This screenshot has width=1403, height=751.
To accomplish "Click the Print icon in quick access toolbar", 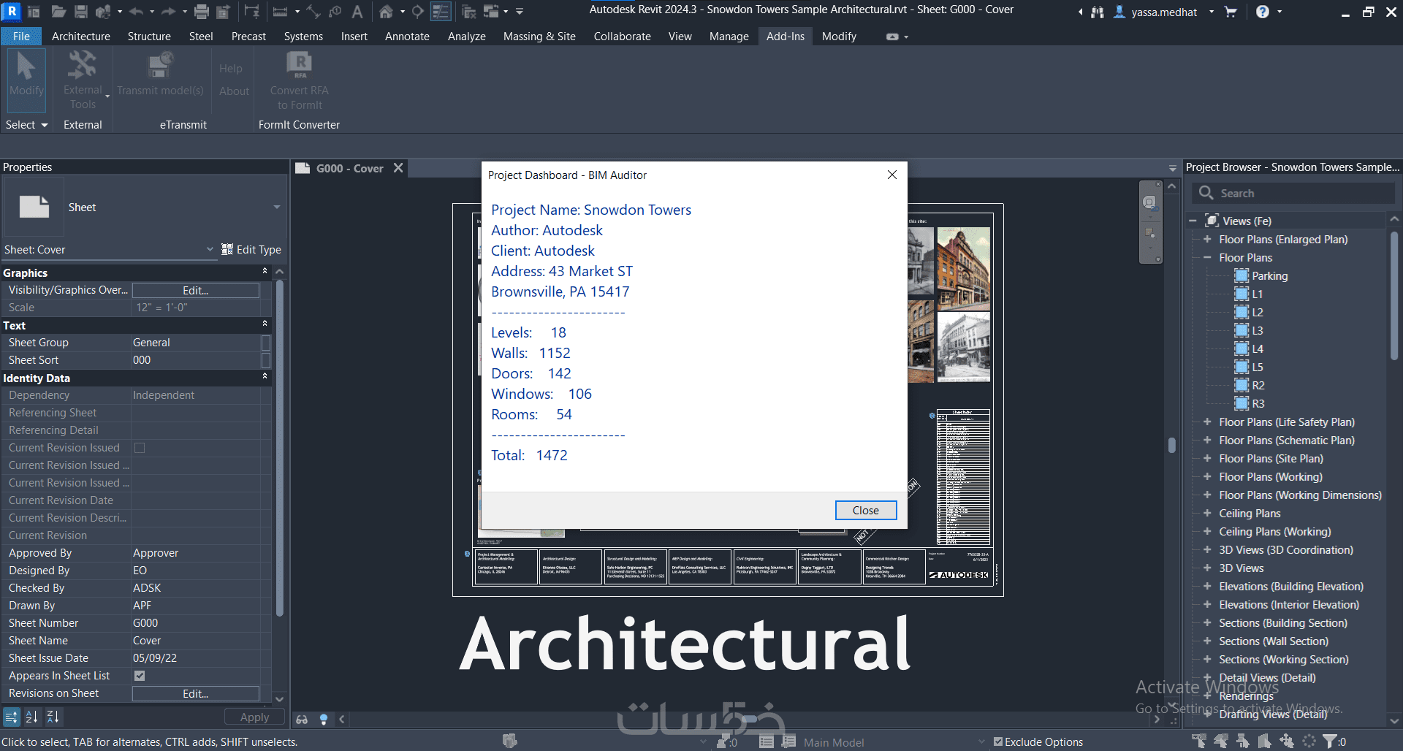I will (202, 12).
